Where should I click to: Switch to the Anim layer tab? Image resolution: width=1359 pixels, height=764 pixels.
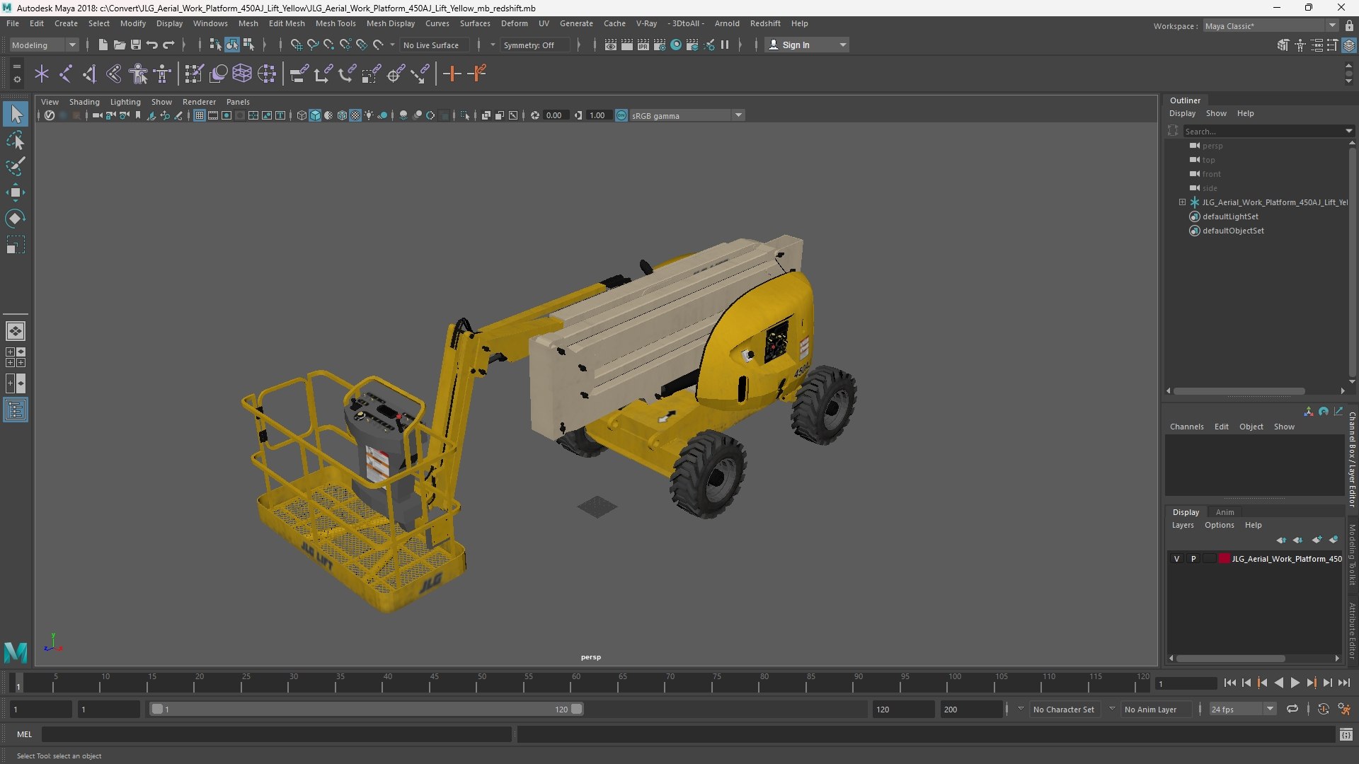point(1225,512)
